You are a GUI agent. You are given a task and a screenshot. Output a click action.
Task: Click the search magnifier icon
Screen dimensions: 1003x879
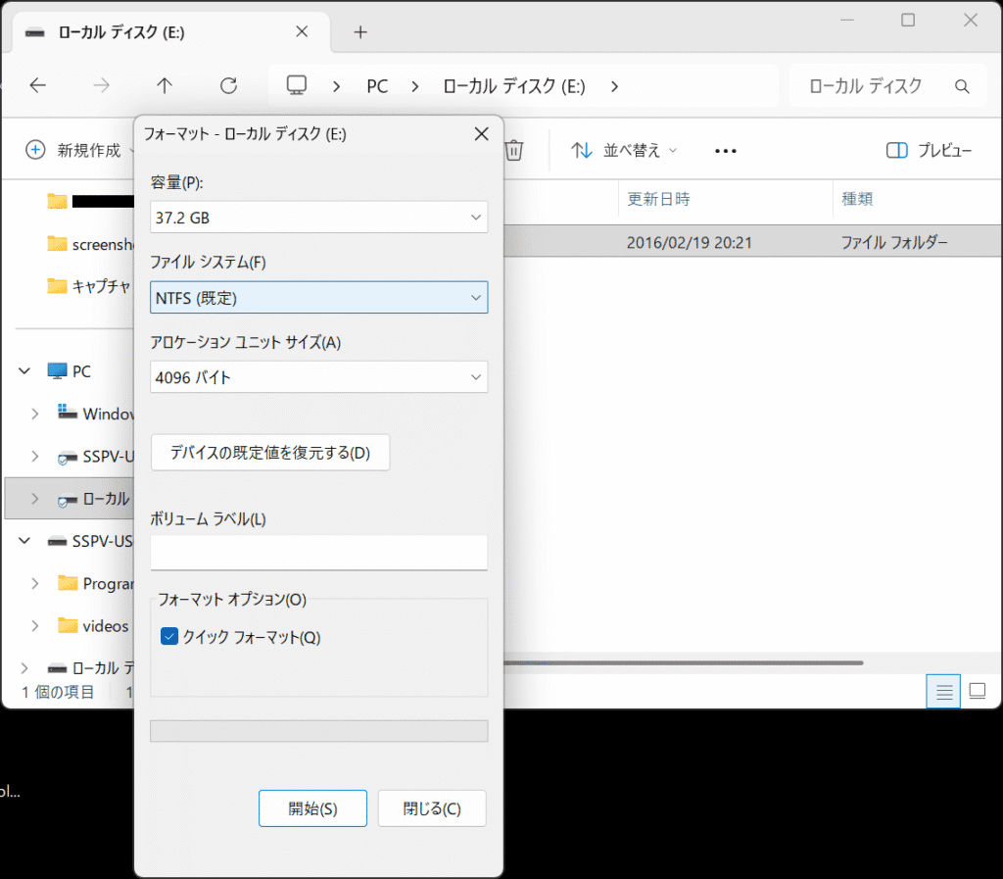click(962, 86)
